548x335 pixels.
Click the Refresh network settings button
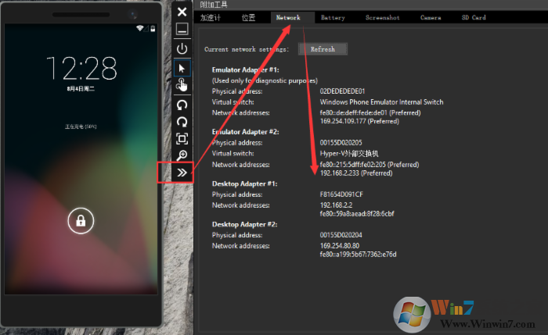click(x=323, y=49)
